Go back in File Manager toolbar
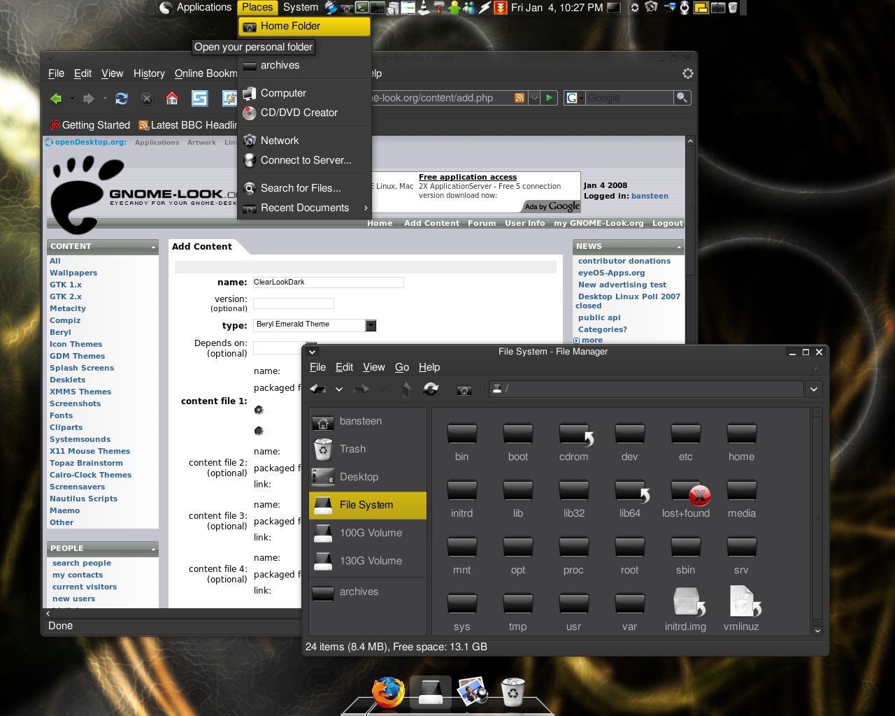 click(318, 389)
